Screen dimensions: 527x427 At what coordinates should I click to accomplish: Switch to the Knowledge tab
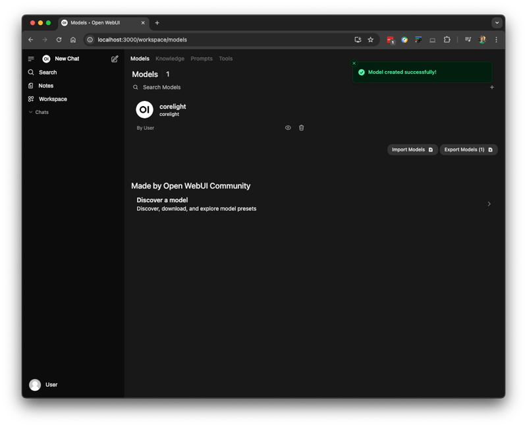170,59
